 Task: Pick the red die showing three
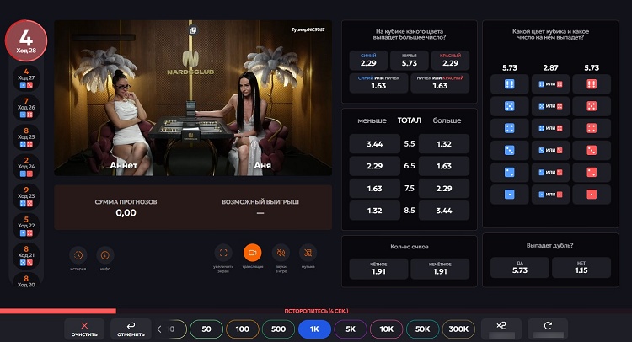[x=592, y=150]
